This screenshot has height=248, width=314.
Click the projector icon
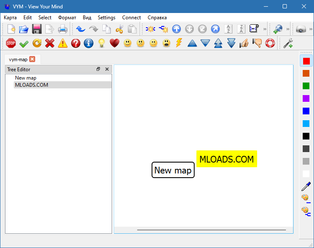301,29
